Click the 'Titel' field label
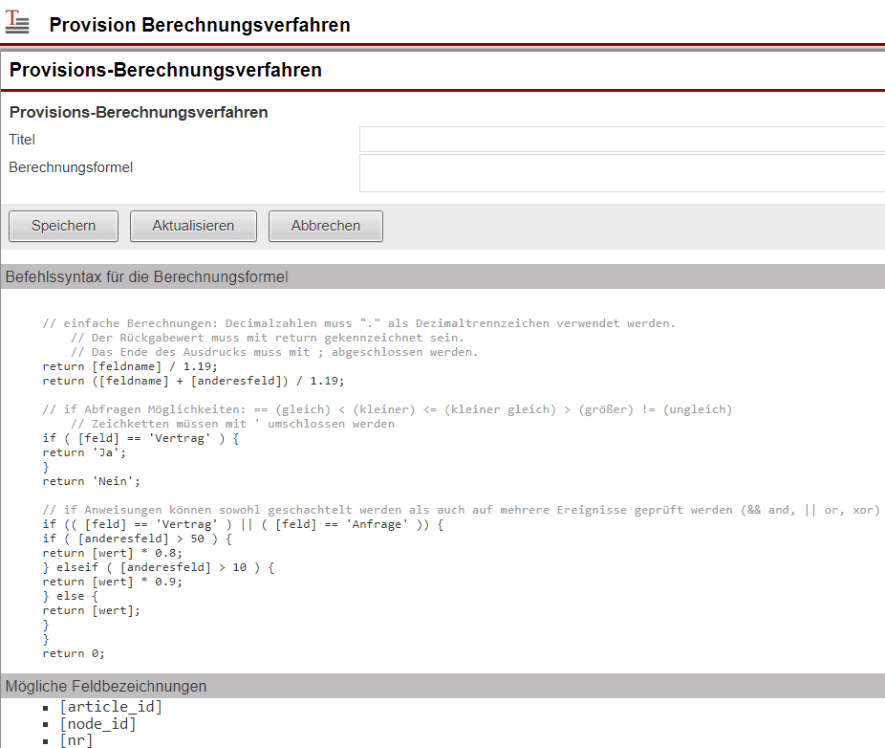This screenshot has height=748, width=885. (x=22, y=140)
